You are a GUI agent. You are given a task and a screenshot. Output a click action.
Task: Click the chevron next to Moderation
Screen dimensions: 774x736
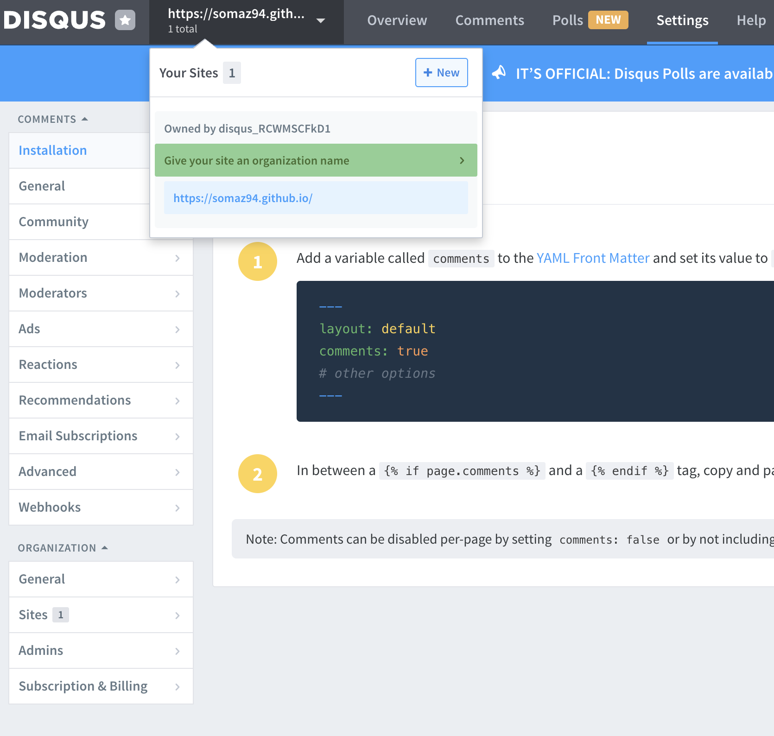(178, 258)
